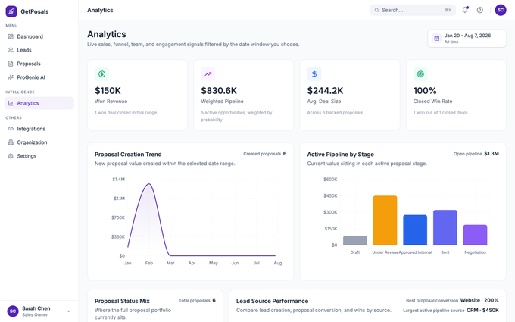This screenshot has width=515, height=322.
Task: Open Integrations page
Action: [39, 129]
